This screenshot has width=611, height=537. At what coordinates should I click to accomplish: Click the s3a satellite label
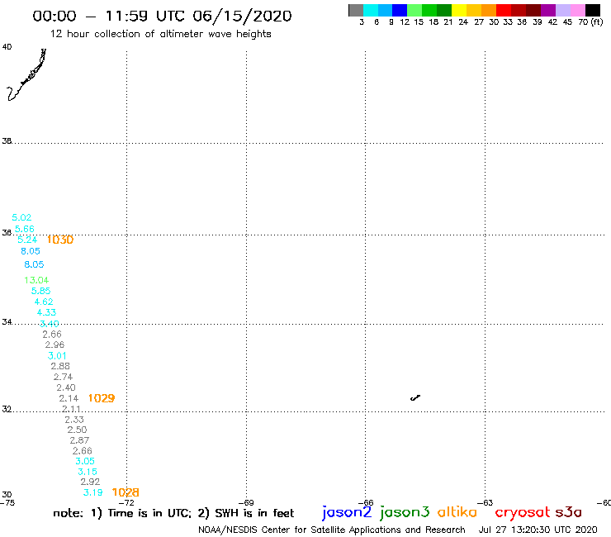click(569, 512)
